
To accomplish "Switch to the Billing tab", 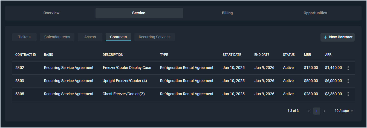I will tap(227, 13).
